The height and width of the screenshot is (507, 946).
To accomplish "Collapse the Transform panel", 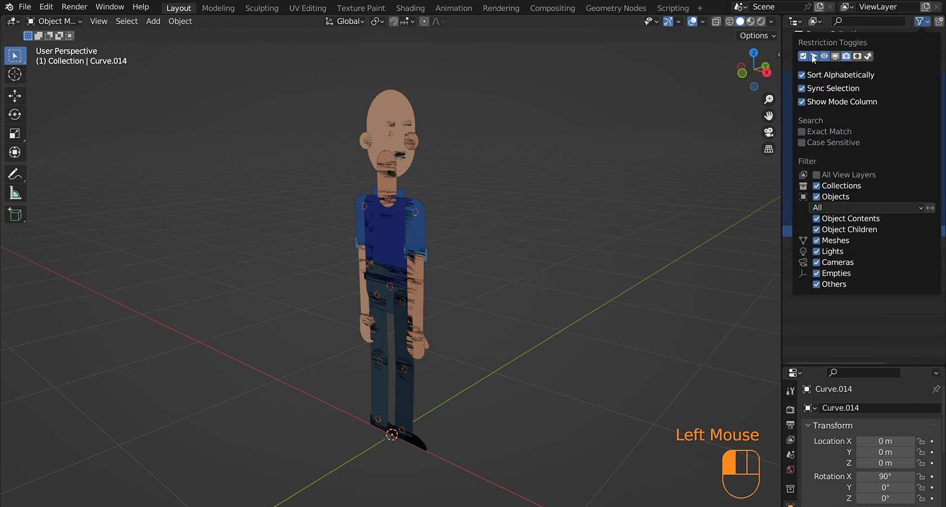I will (832, 425).
